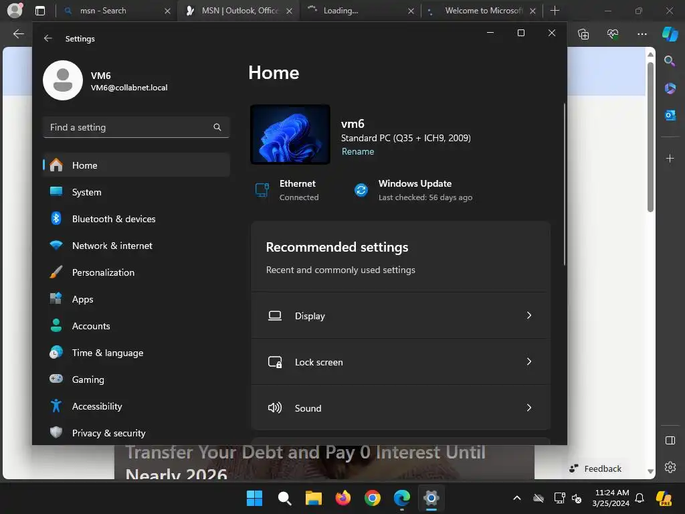The width and height of the screenshot is (685, 514).
Task: Launch Firefox from the taskbar
Action: click(x=343, y=498)
